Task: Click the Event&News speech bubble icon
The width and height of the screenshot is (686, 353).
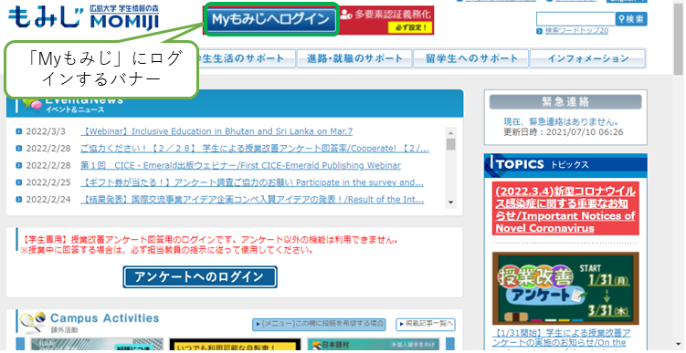Action: point(32,104)
